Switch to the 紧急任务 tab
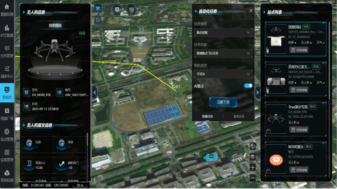 [239, 116]
